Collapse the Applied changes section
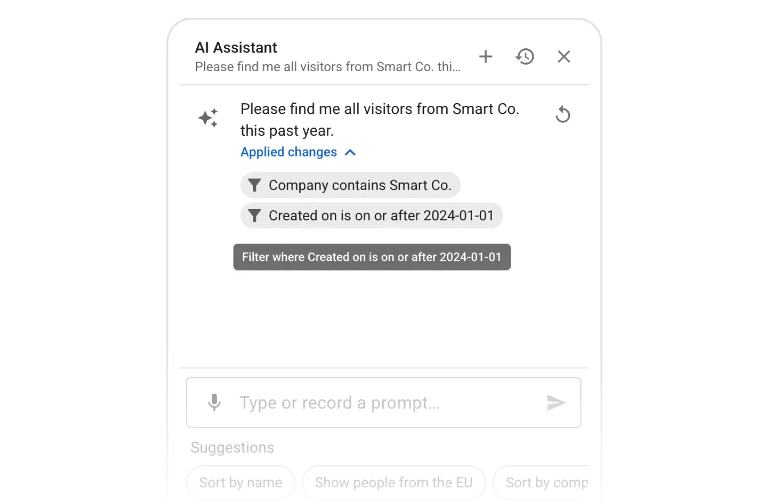The image size is (779, 504). click(x=350, y=152)
